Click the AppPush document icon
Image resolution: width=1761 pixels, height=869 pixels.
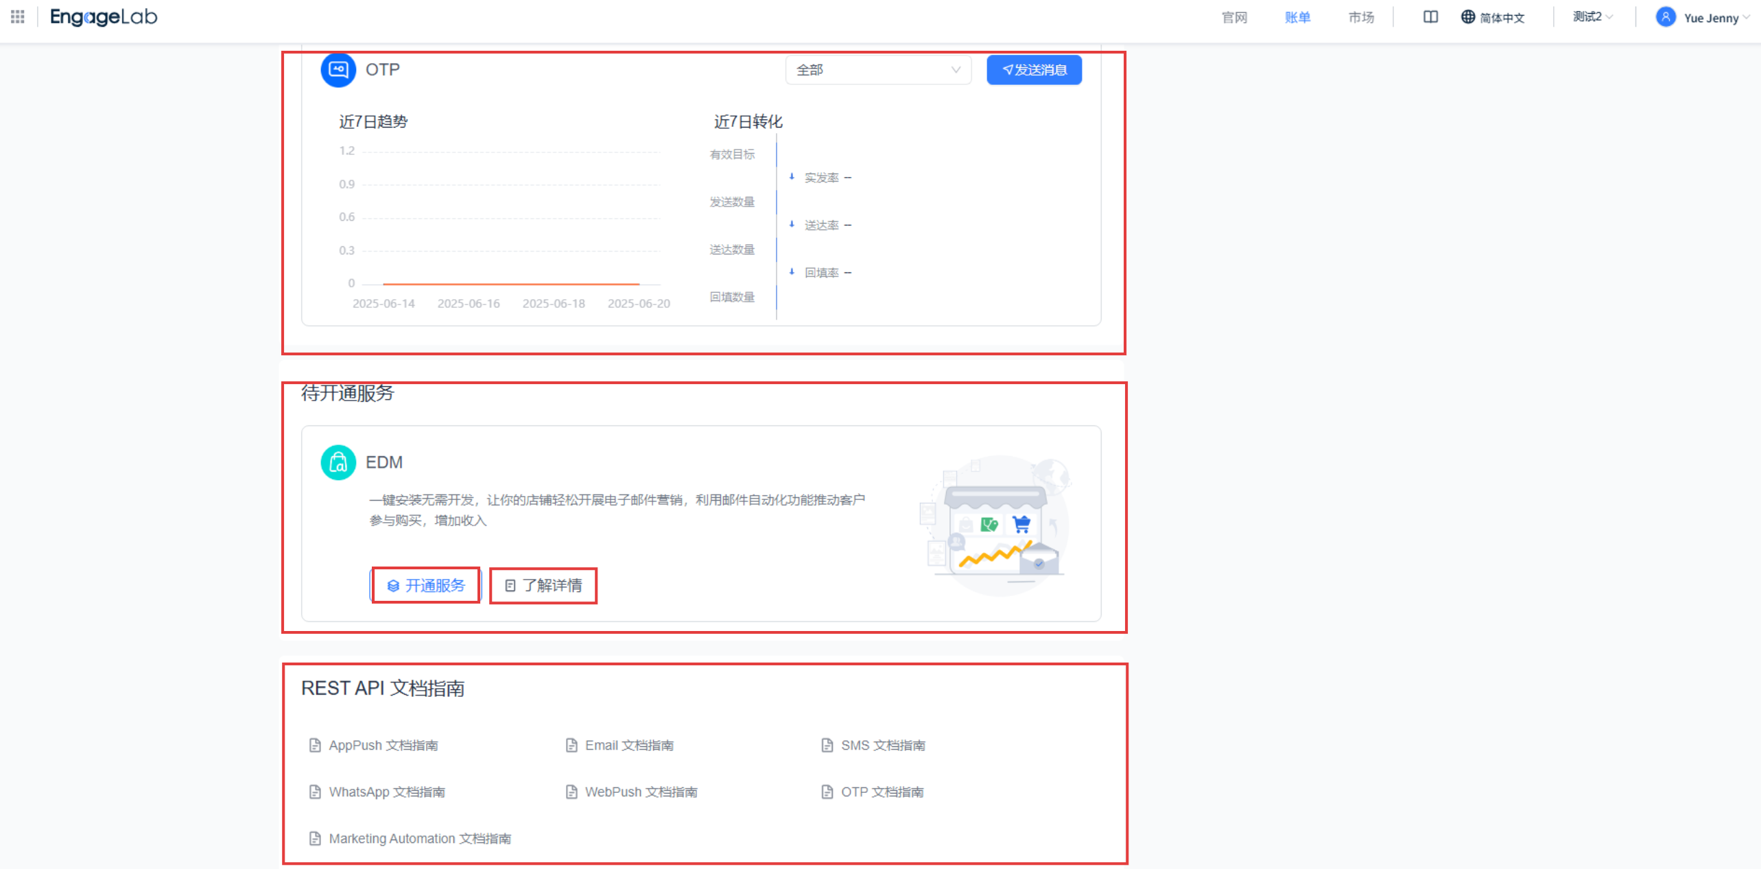point(315,746)
